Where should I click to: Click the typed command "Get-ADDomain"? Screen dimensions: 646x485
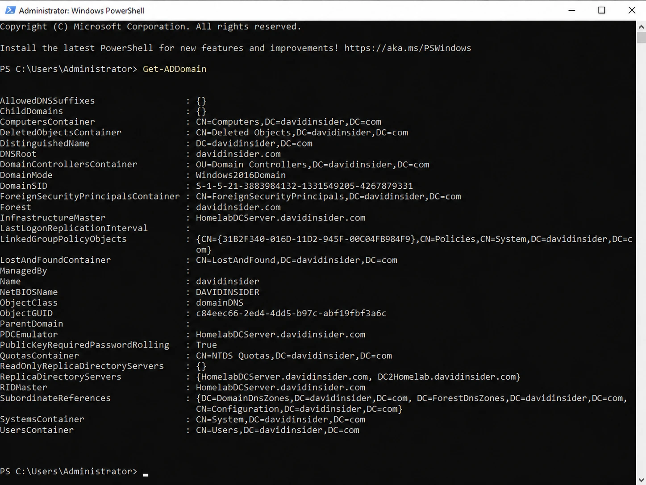tap(175, 69)
